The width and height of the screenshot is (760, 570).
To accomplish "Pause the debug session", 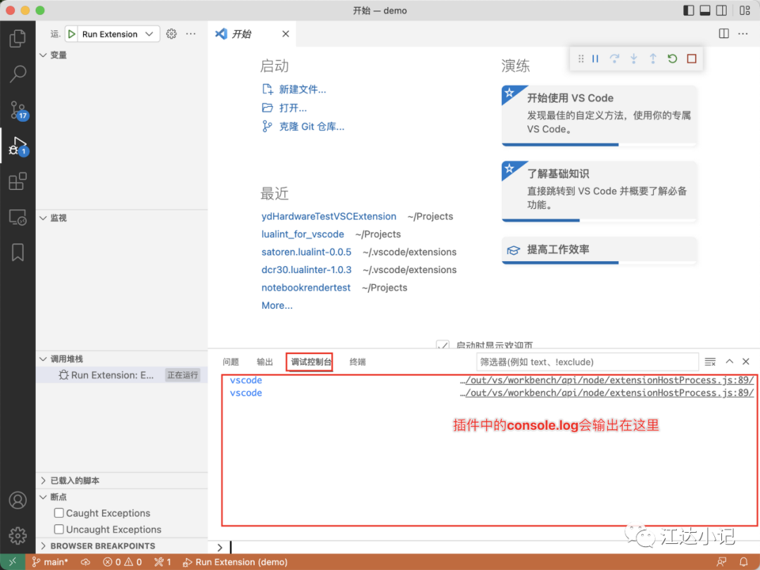I will [595, 58].
